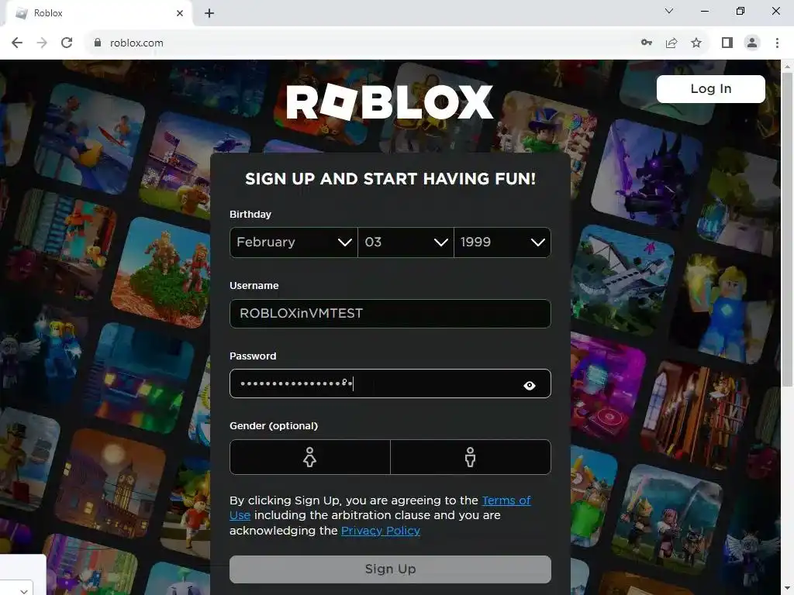Click the crashed airplane game thumbnail
The height and width of the screenshot is (595, 794).
pos(623,280)
